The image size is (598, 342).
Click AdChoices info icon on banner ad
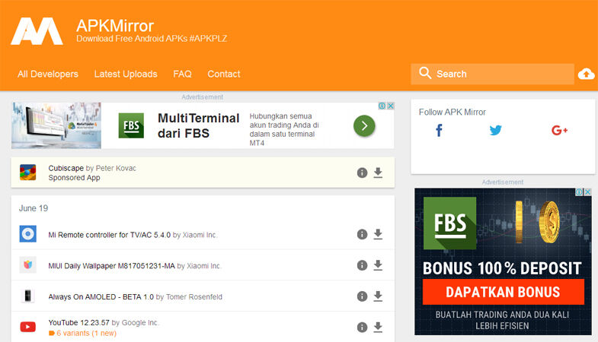click(382, 106)
